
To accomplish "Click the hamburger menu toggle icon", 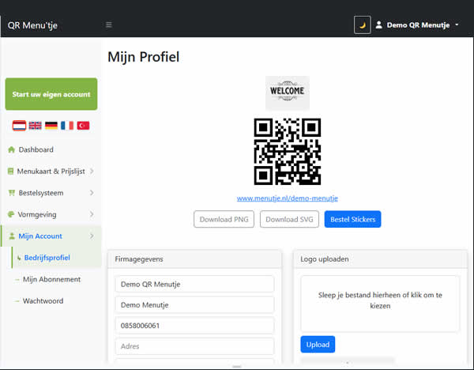I will (108, 25).
